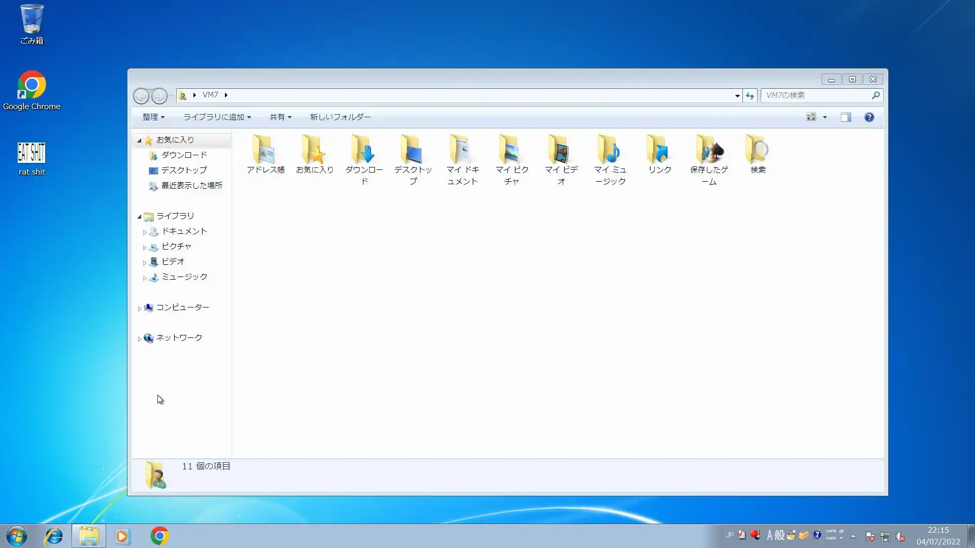The width and height of the screenshot is (975, 548).
Task: Open the 共有 share menu
Action: [280, 117]
